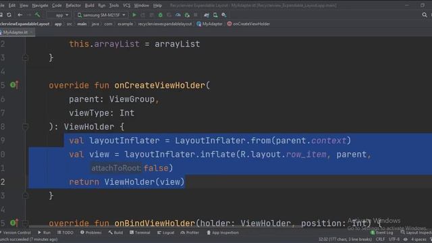The height and width of the screenshot is (243, 432).
Task: Click MyAdapter class icon in breadcrumb
Action: pyautogui.click(x=199, y=24)
